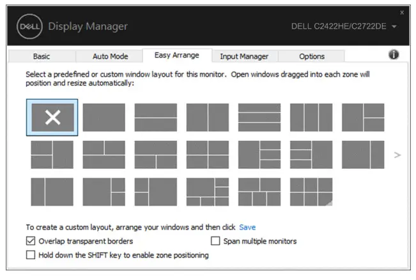This screenshot has height=280, width=416.
Task: Uncheck Overlap transparent borders
Action: pos(31,242)
